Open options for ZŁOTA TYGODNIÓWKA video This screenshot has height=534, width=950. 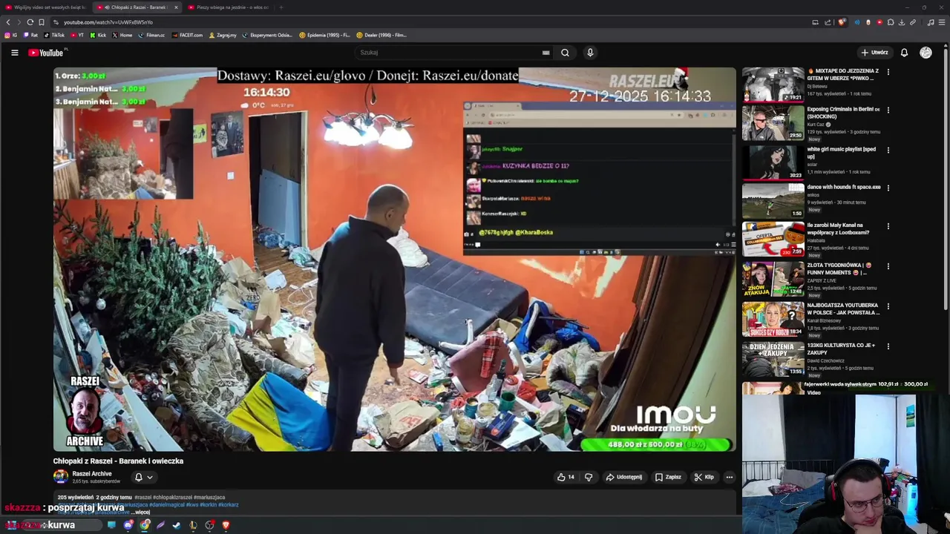[x=888, y=266]
